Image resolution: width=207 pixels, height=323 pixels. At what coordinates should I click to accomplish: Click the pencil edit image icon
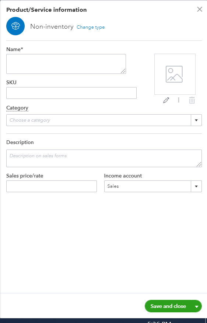[166, 100]
